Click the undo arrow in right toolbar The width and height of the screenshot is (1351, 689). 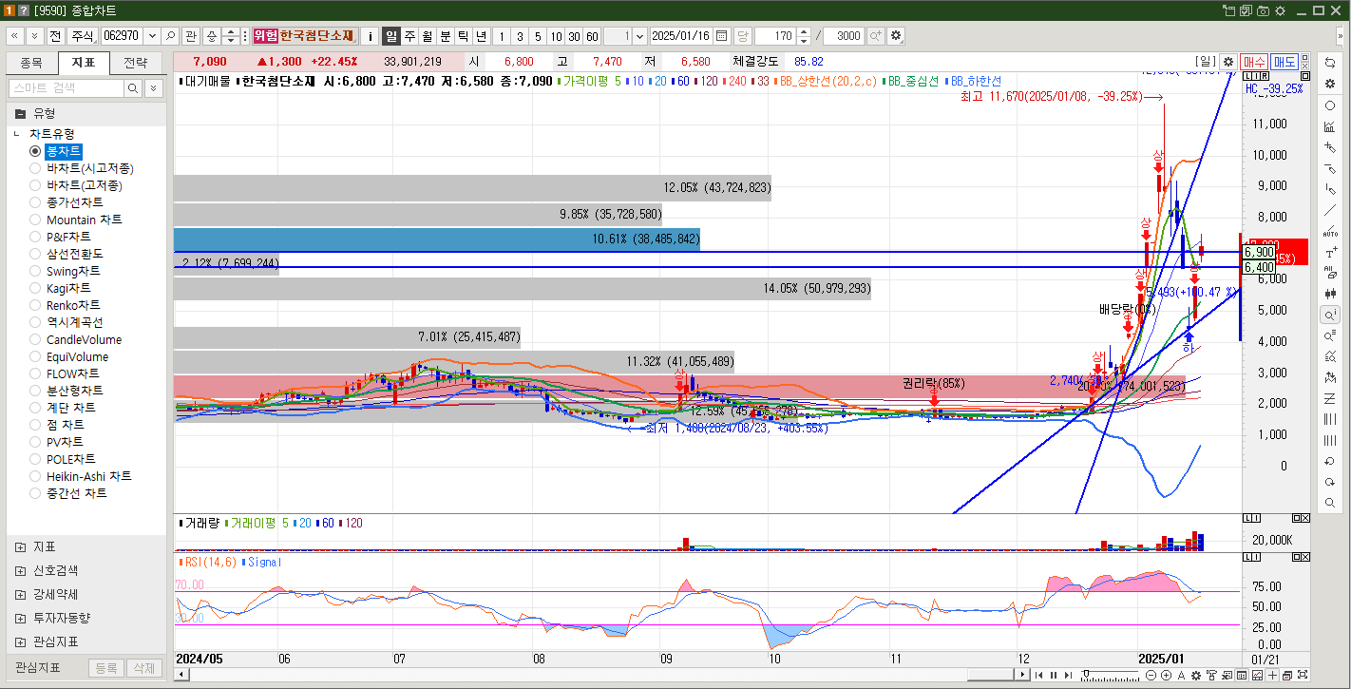(1330, 461)
